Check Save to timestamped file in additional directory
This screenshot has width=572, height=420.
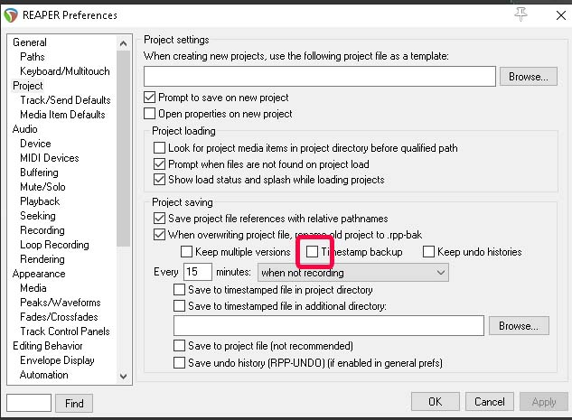179,305
